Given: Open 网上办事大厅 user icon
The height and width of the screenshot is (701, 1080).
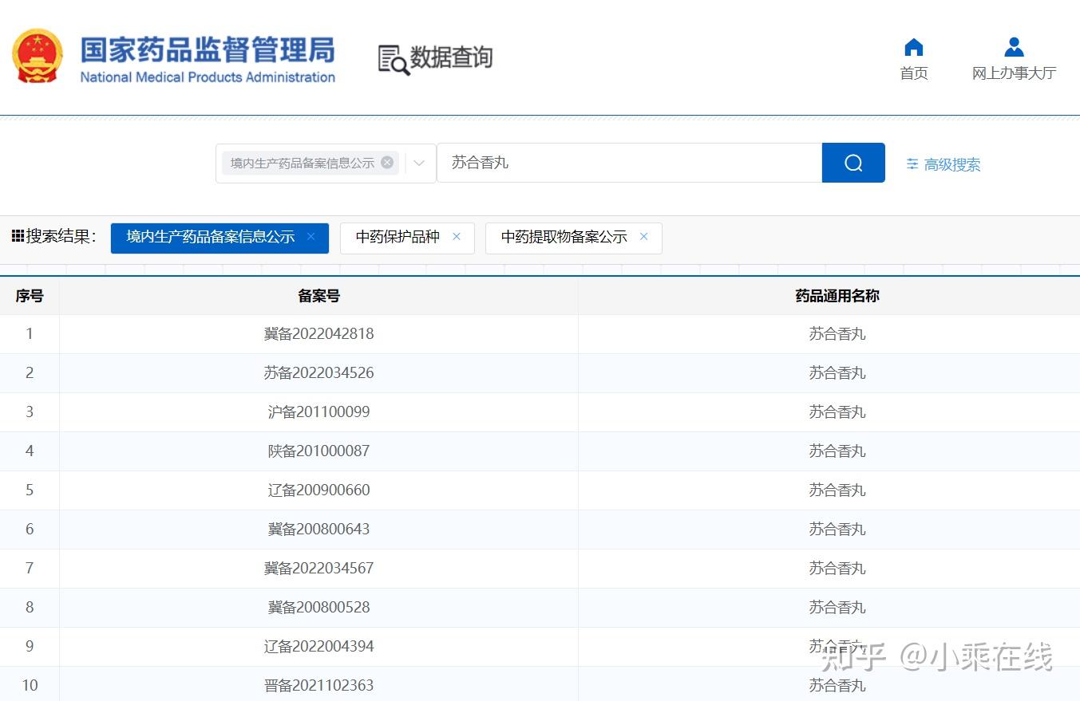Looking at the screenshot, I should click(1014, 47).
